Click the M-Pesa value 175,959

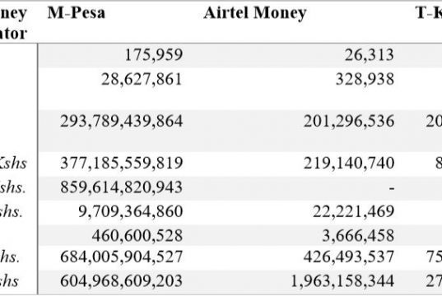pyautogui.click(x=154, y=55)
